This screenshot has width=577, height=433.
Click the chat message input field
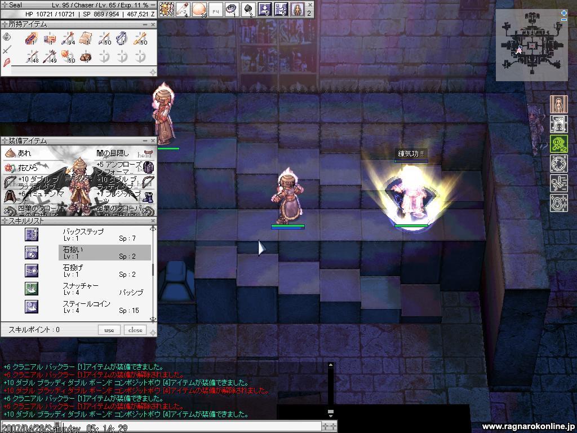coord(192,427)
